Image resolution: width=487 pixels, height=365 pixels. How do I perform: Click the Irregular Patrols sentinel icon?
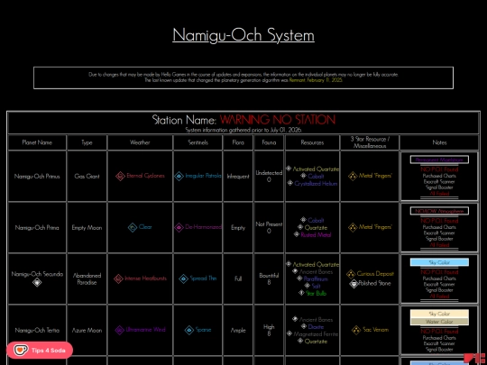coord(179,176)
